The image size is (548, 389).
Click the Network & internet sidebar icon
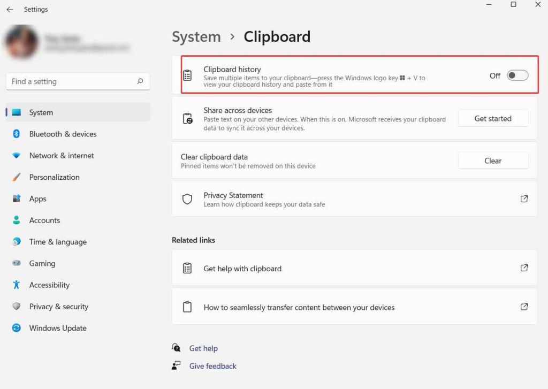point(14,155)
